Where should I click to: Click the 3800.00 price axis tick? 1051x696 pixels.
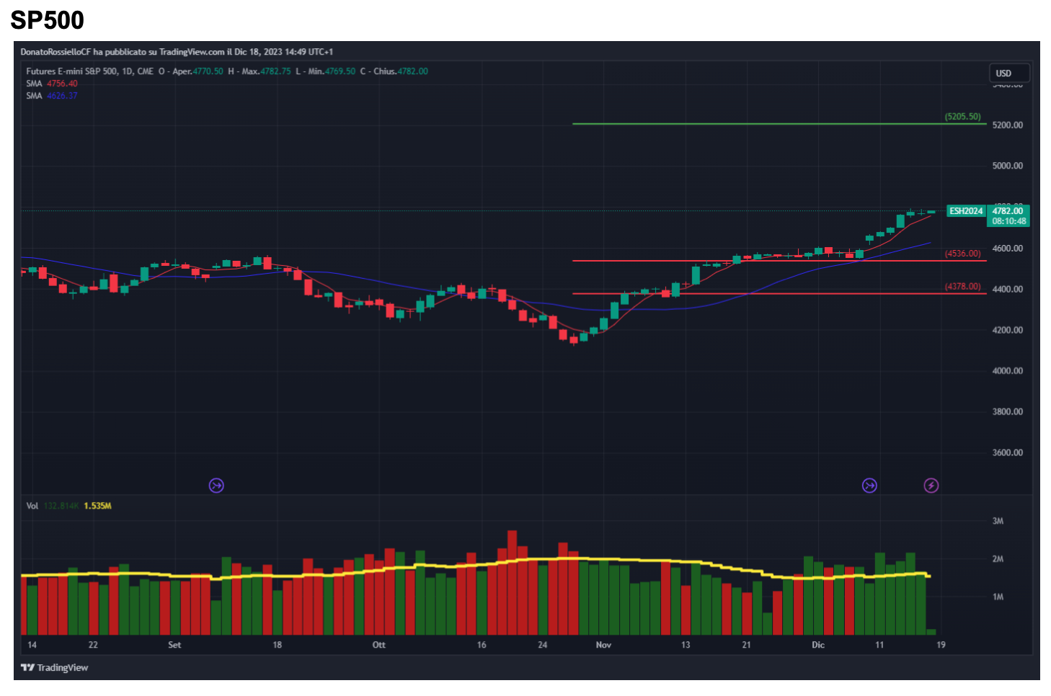pyautogui.click(x=1008, y=412)
